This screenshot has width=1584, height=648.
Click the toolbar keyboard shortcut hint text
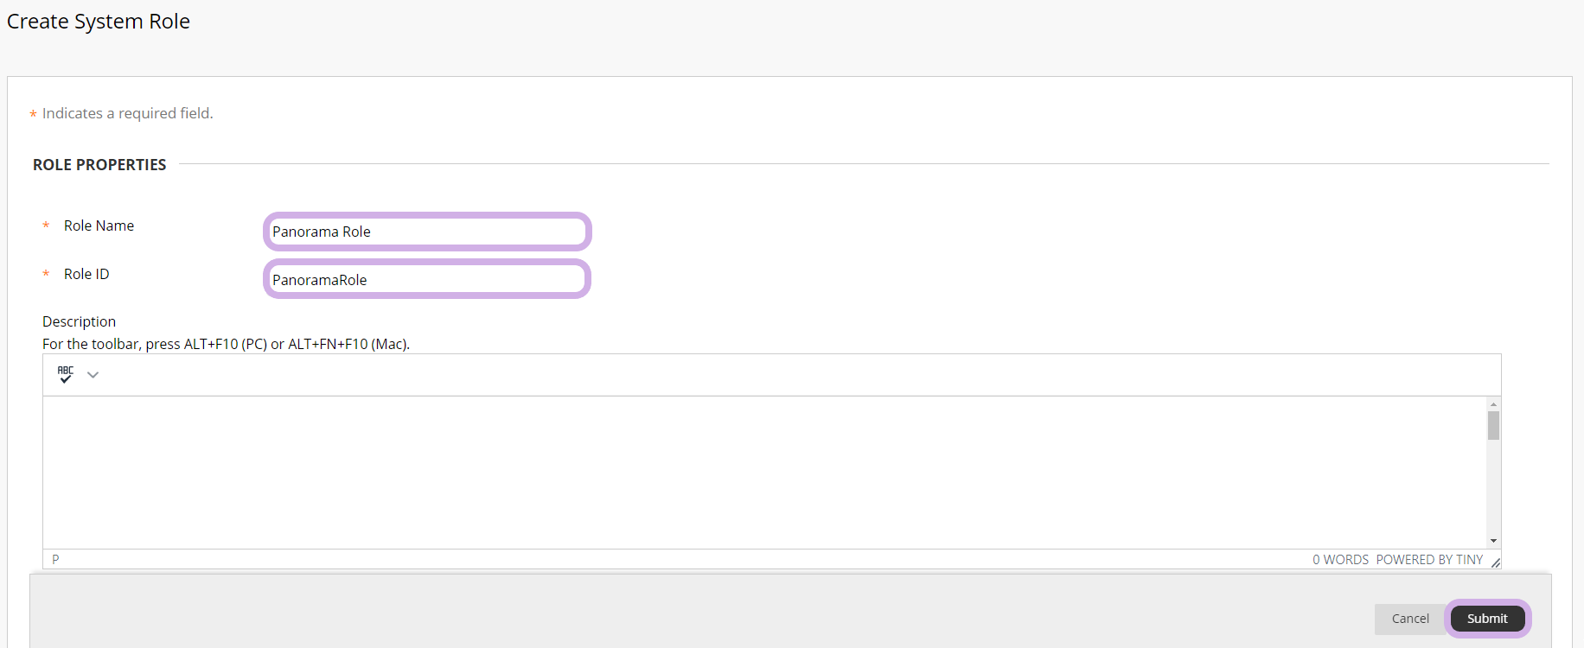(226, 344)
